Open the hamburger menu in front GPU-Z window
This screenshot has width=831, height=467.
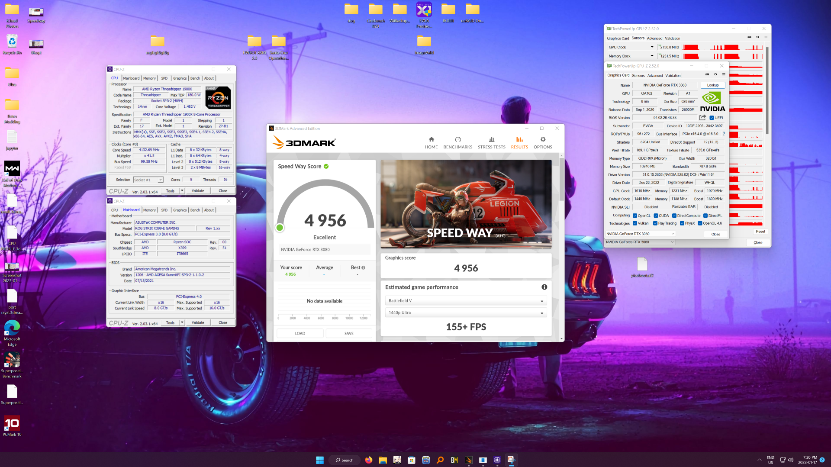click(x=724, y=74)
